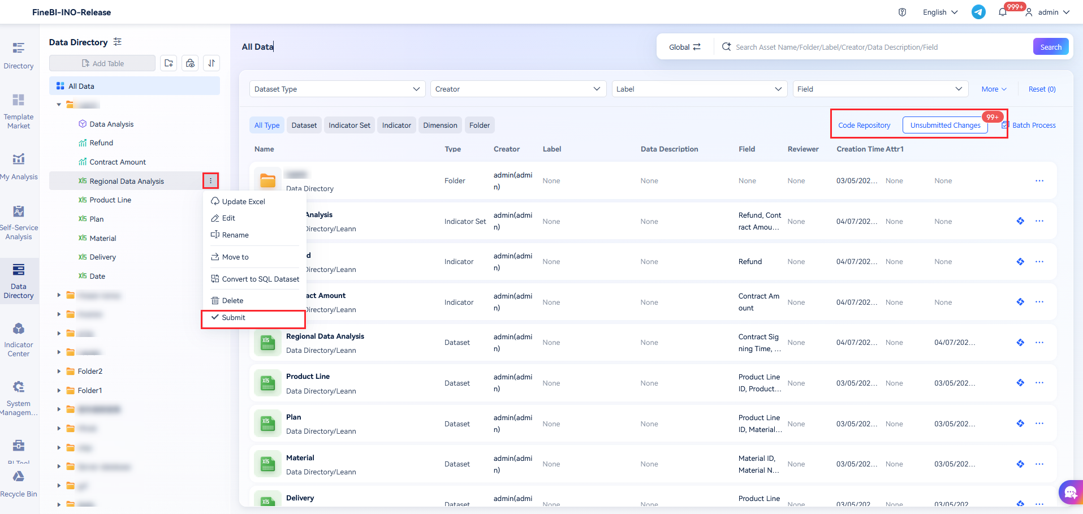
Task: Open System Management in the sidebar
Action: [19, 399]
